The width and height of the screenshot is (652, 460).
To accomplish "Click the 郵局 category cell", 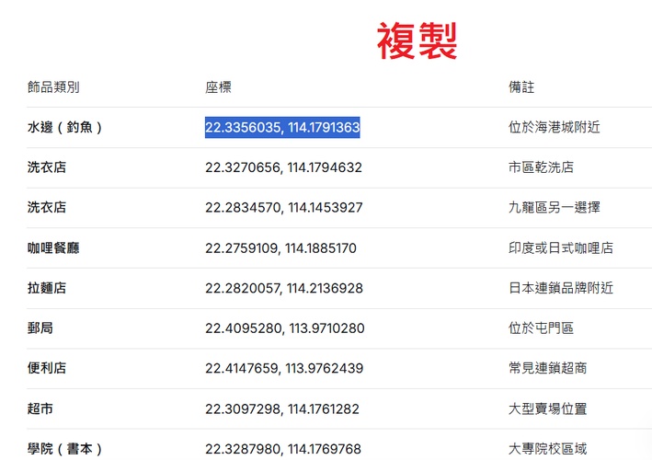I will click(40, 328).
